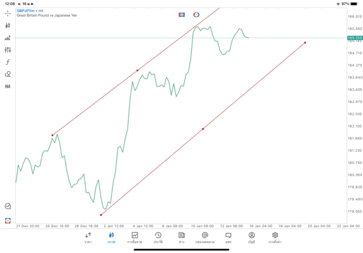This screenshot has width=363, height=253.
Task: Open chart search with magnifier icon
Action: (x=8, y=207)
